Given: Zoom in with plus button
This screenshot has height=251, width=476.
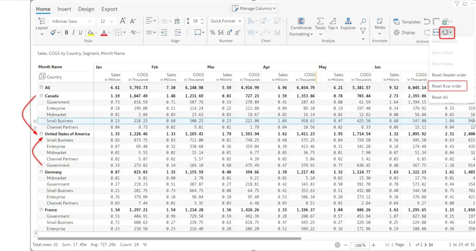Looking at the screenshot, I should [373, 245].
